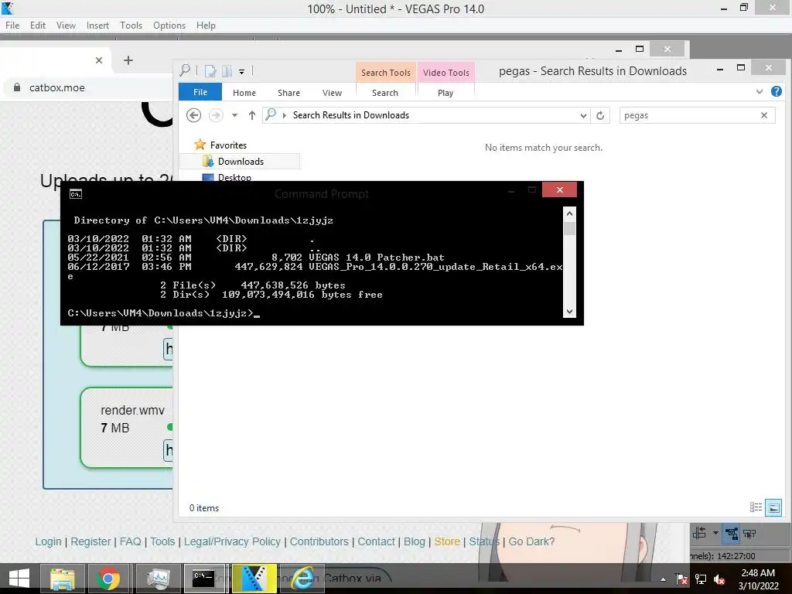Click the catbox.moe address bar text
Image resolution: width=792 pixels, height=594 pixels.
click(57, 88)
